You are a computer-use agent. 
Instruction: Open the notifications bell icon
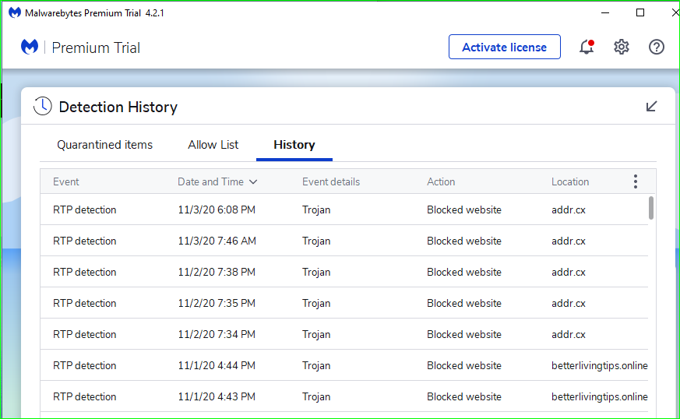pyautogui.click(x=587, y=47)
